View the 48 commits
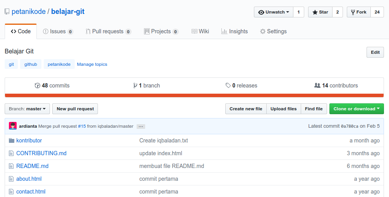Image resolution: width=389 pixels, height=197 pixels. click(52, 86)
